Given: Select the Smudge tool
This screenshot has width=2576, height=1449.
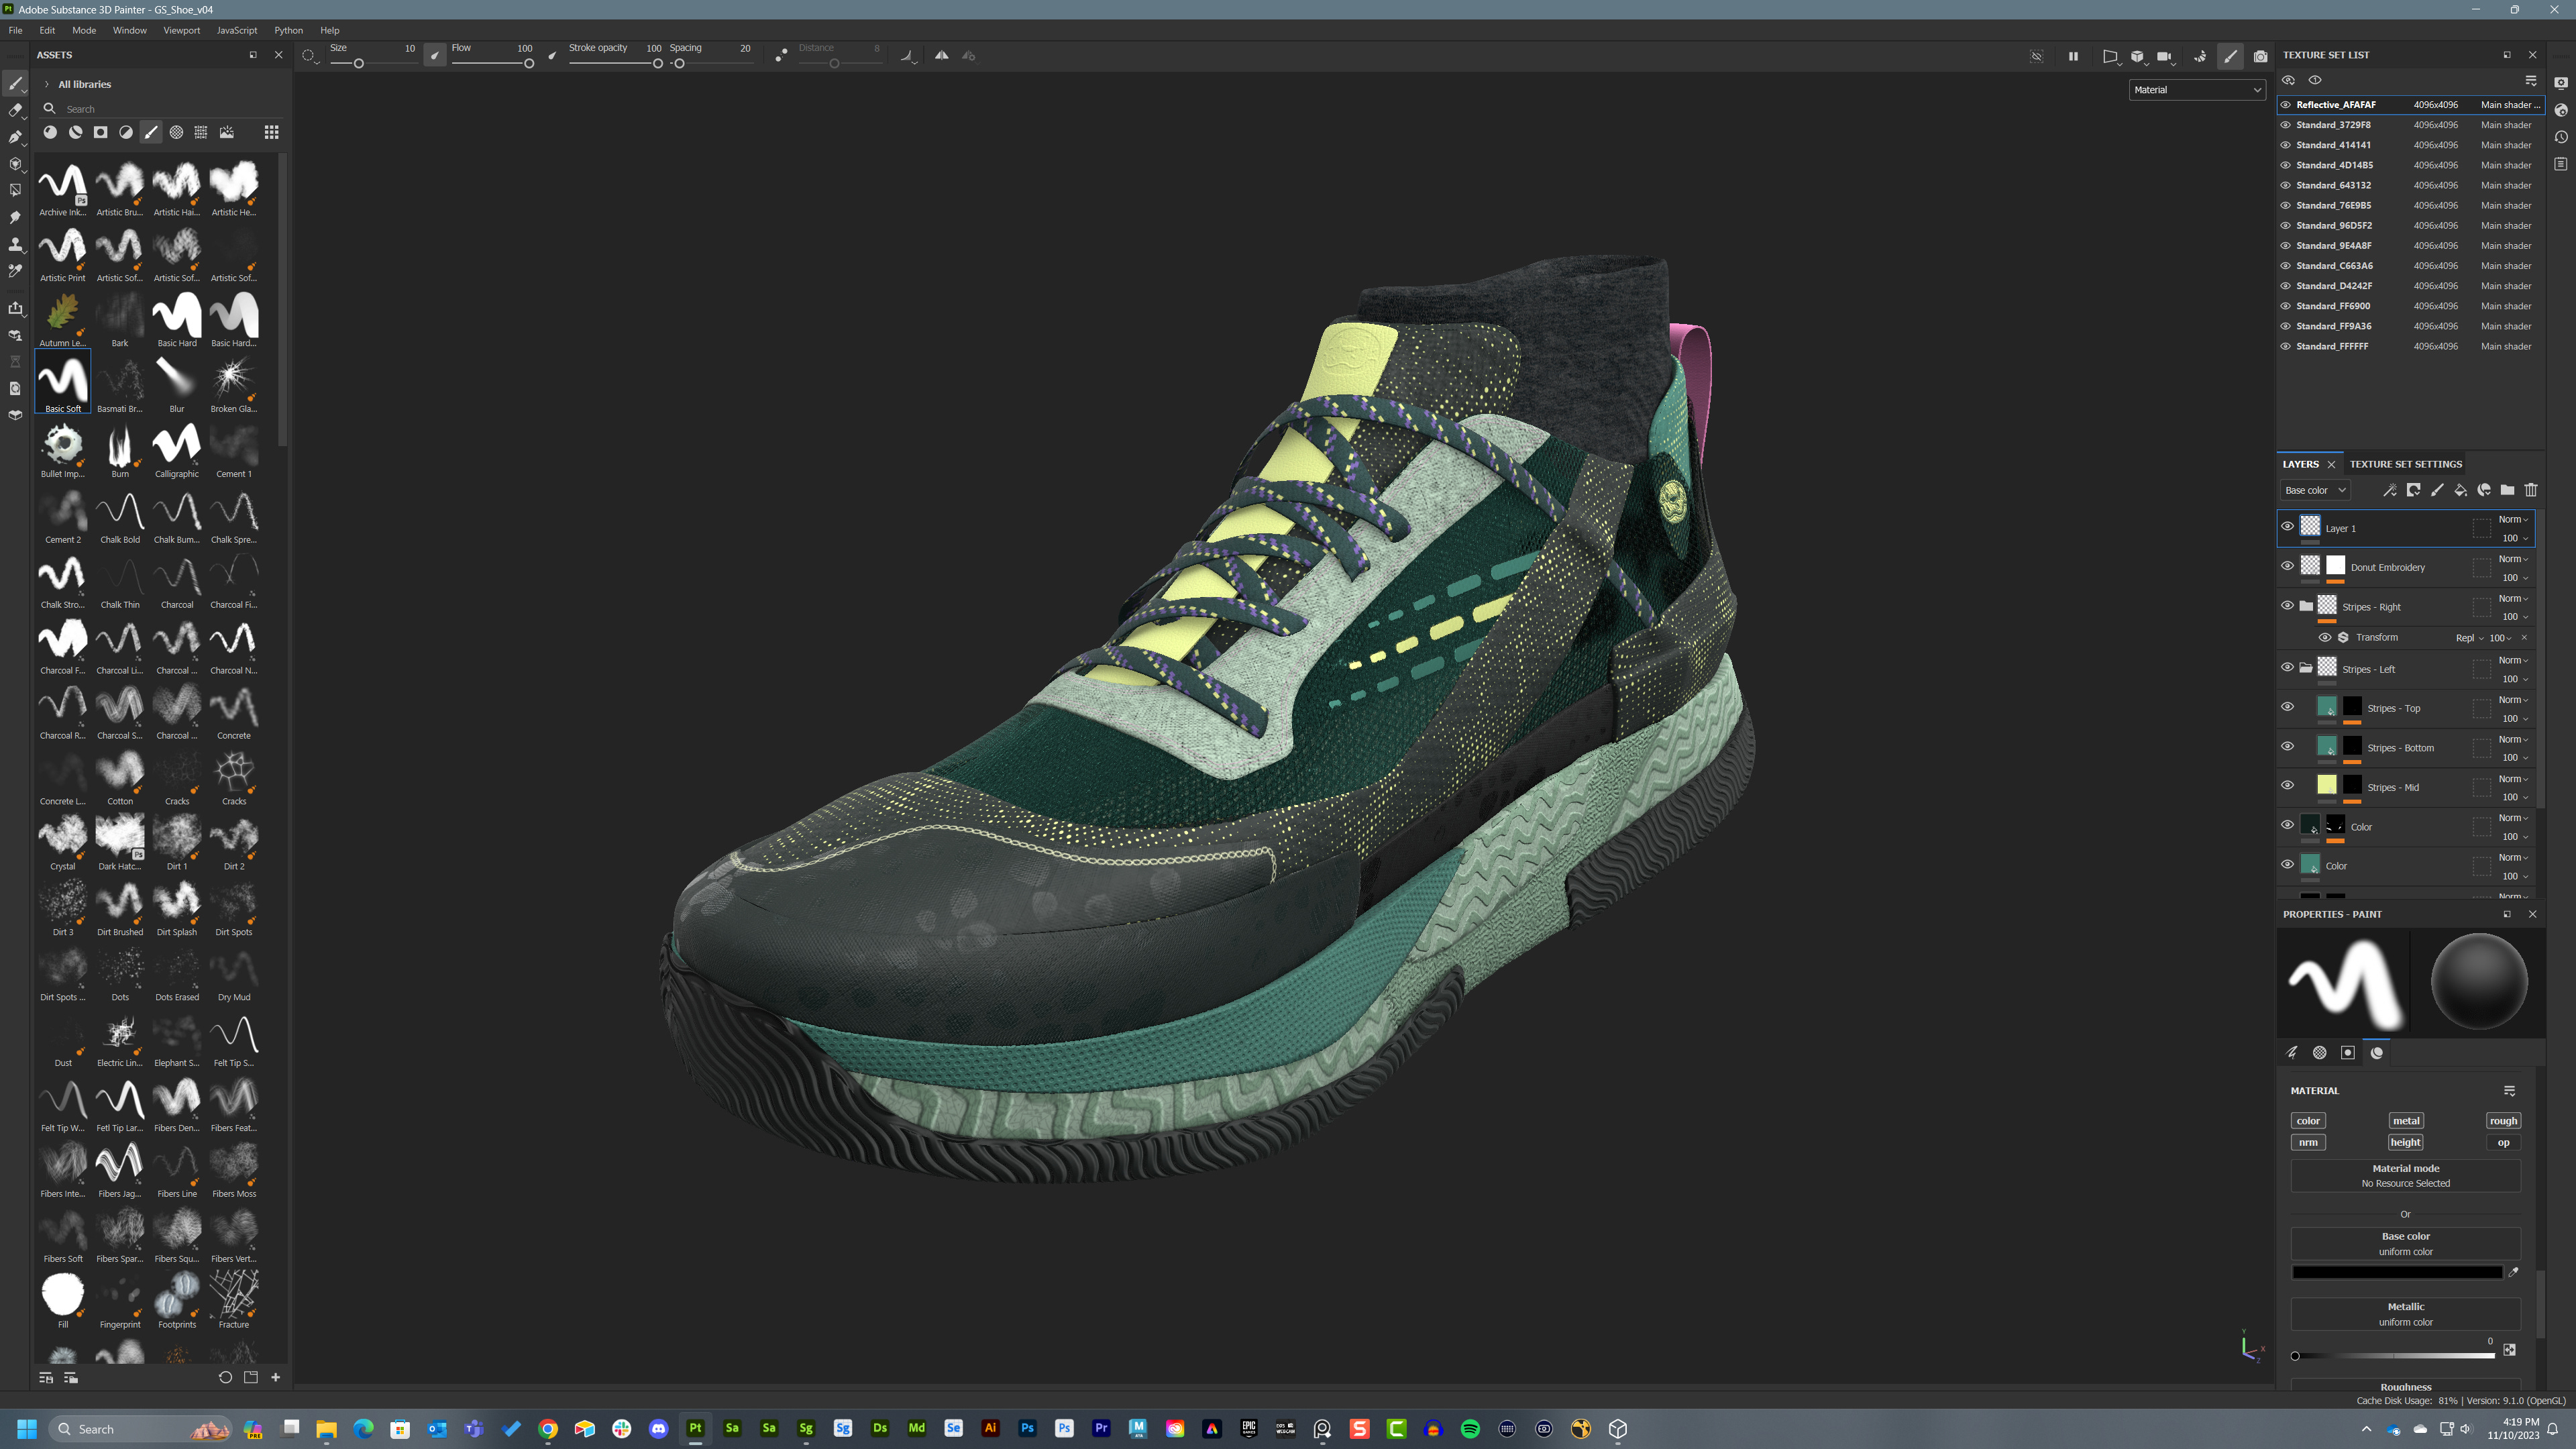Looking at the screenshot, I should 15,217.
